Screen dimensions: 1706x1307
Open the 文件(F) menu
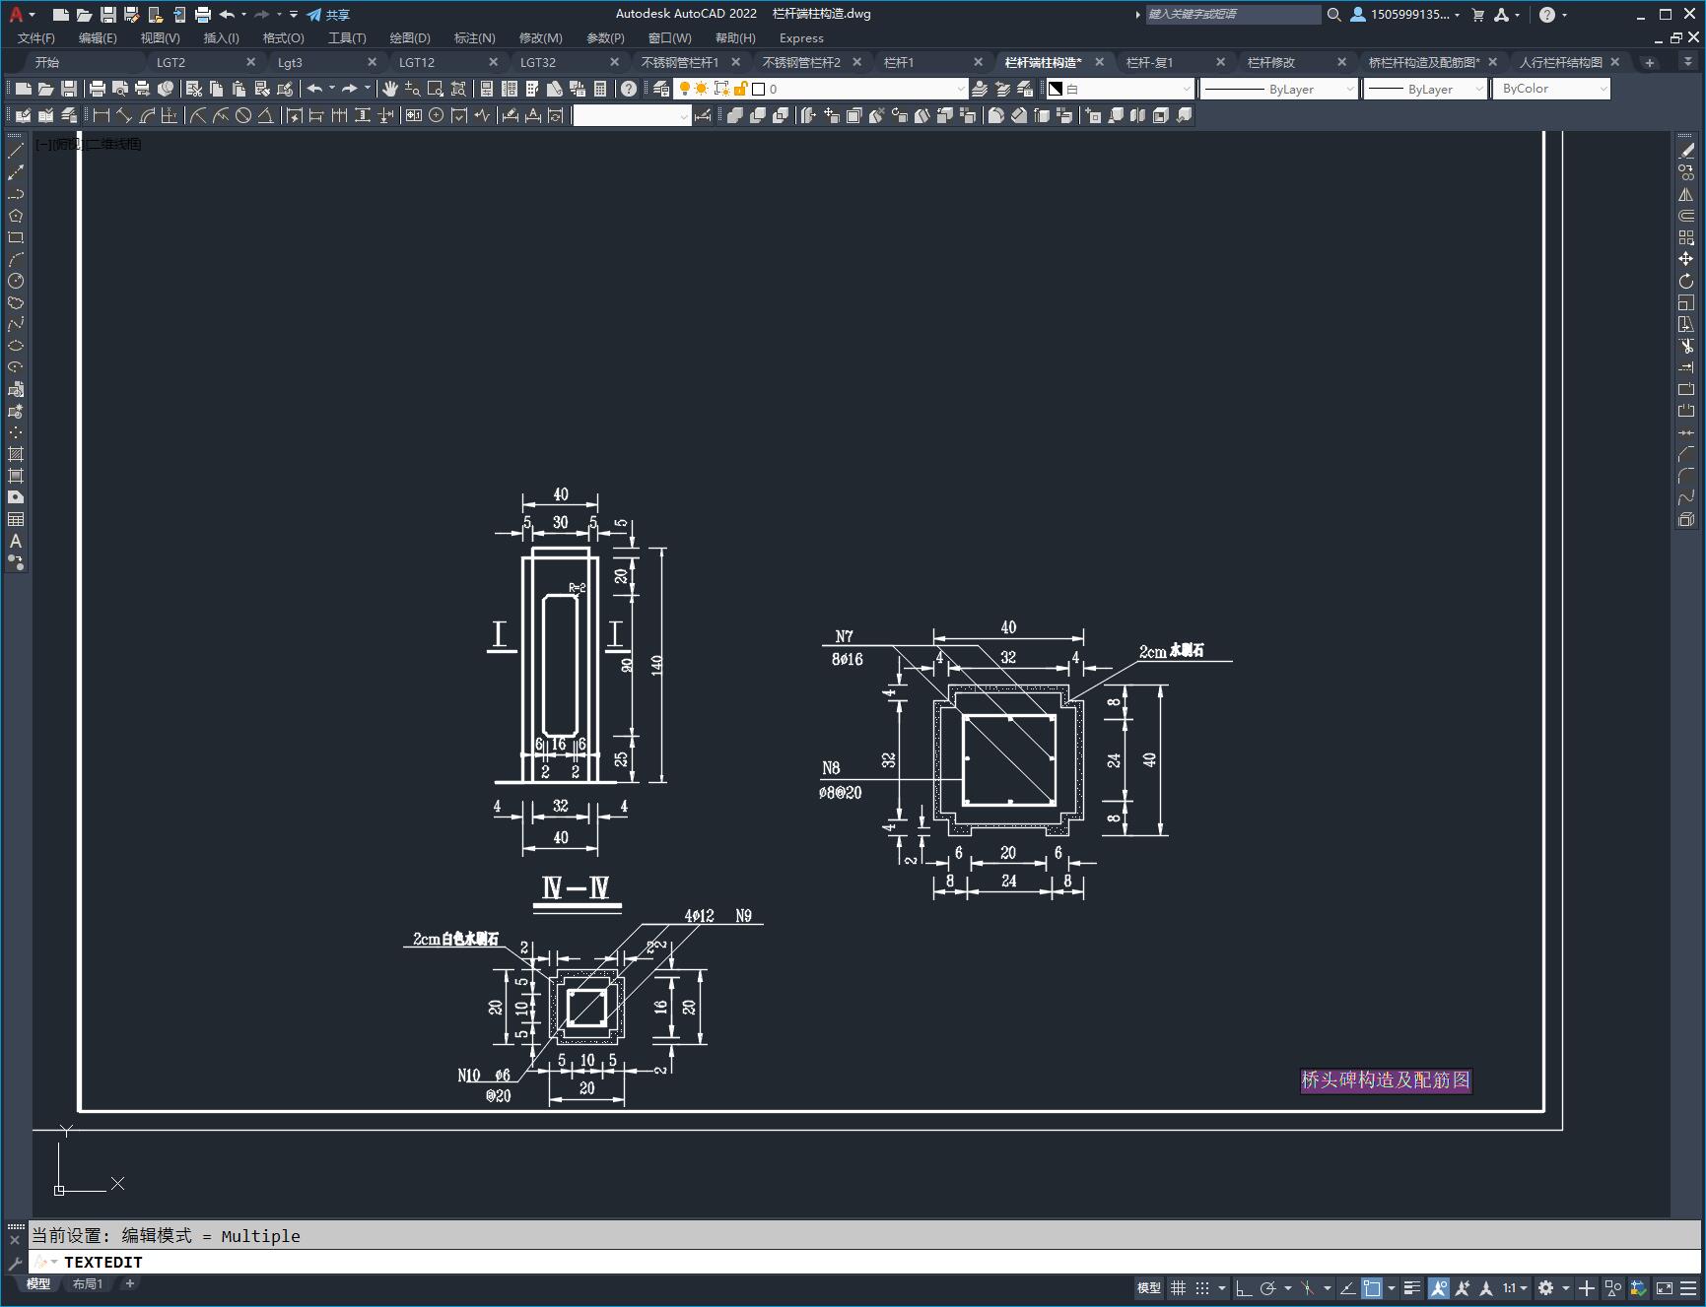click(36, 37)
